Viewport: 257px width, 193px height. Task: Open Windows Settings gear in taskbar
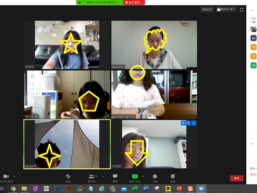pyautogui.click(x=113, y=189)
